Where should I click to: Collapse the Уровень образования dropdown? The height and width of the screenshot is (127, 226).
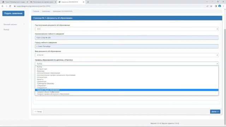tap(126, 64)
